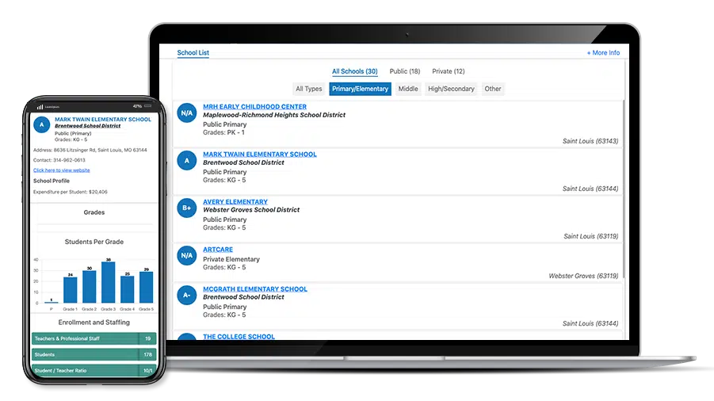
Task: Click the N/A grade badge for MRH Early Childhood Center
Action: click(x=187, y=113)
